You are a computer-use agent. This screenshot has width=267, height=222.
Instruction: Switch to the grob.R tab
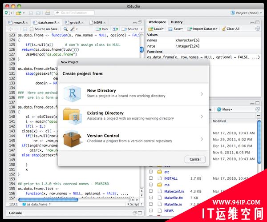tap(74, 23)
